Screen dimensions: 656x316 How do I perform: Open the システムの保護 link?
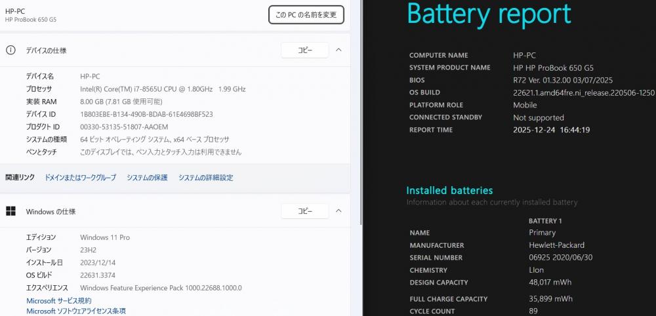147,178
